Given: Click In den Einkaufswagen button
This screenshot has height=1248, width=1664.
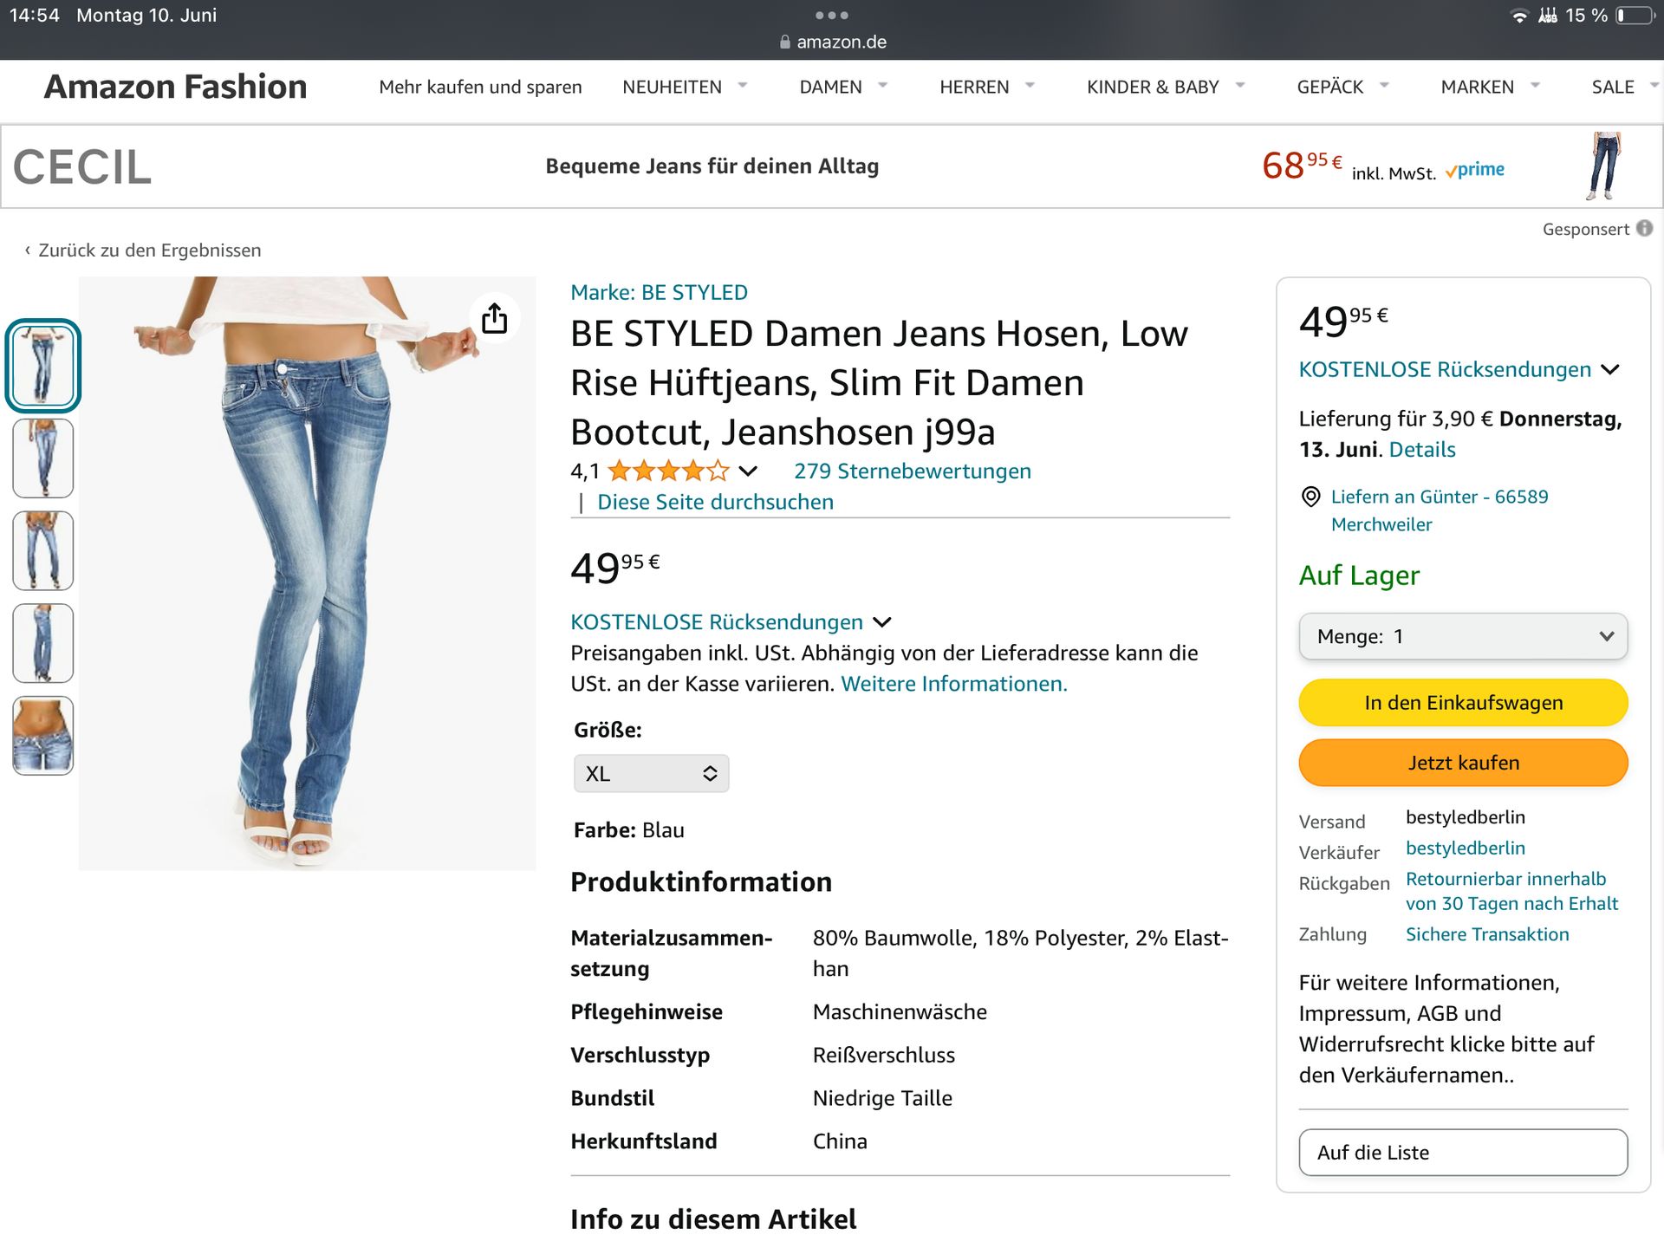Looking at the screenshot, I should point(1462,702).
